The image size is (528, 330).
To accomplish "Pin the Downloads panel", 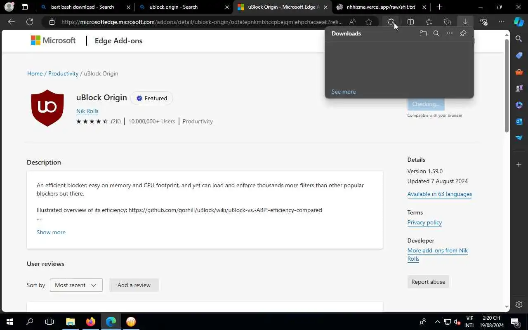I will point(463,33).
